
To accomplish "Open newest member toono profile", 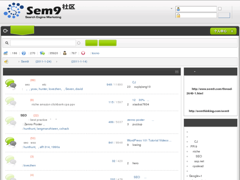I will point(95,53).
